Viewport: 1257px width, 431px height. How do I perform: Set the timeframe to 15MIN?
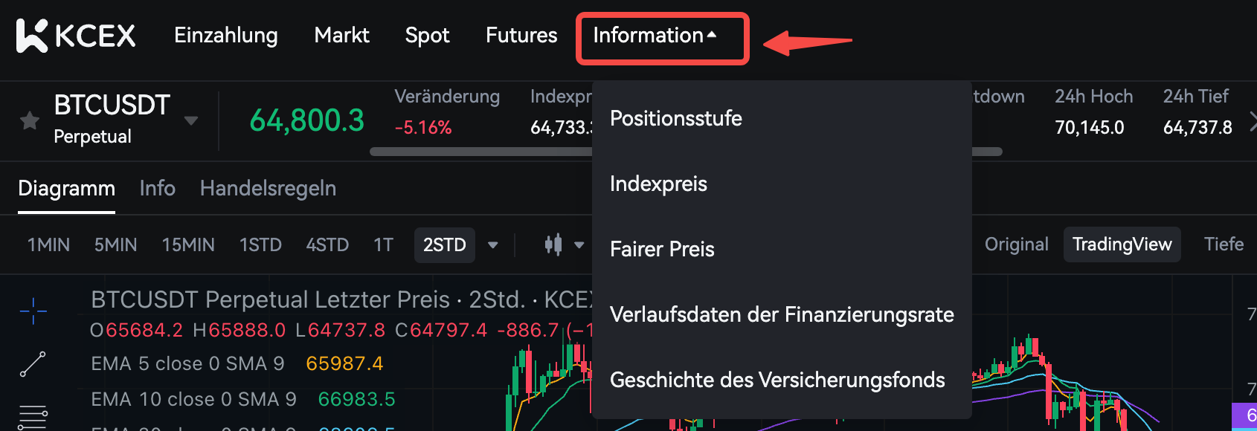point(188,244)
